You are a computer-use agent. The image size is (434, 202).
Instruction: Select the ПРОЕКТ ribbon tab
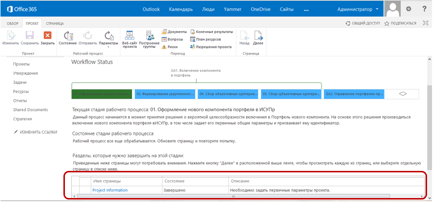(x=32, y=23)
